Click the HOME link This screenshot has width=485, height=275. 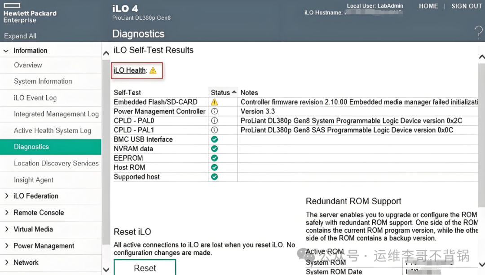pos(428,6)
